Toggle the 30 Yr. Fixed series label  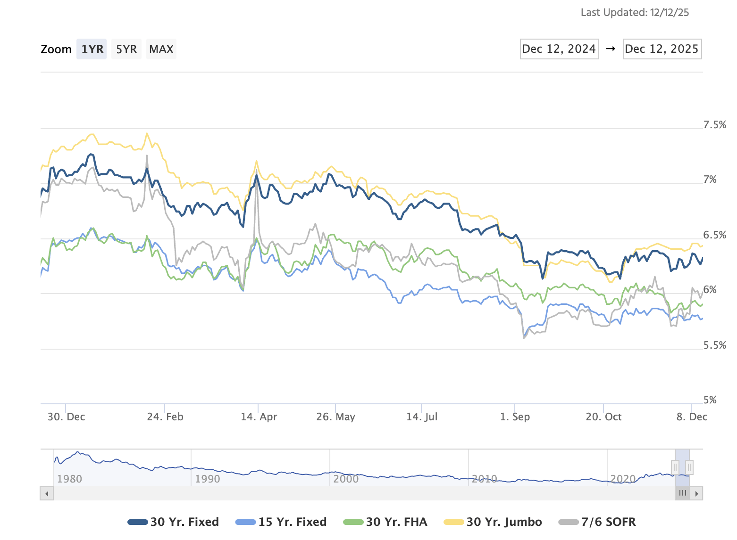[x=184, y=522]
